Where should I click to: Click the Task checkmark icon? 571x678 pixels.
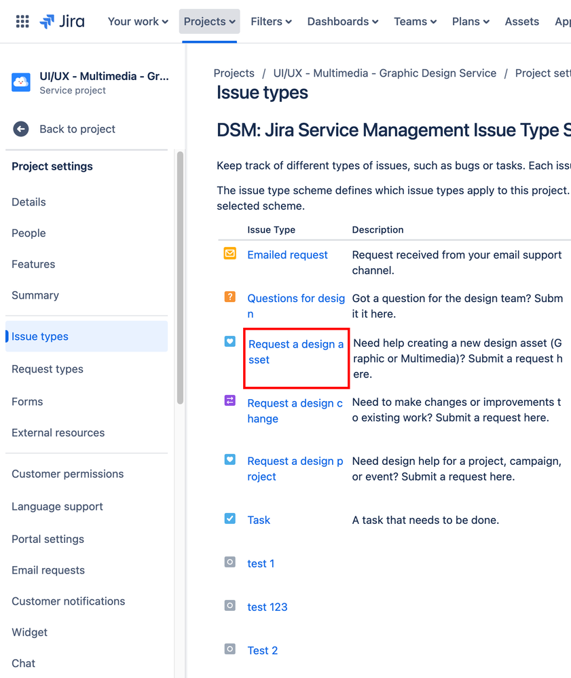(x=229, y=519)
